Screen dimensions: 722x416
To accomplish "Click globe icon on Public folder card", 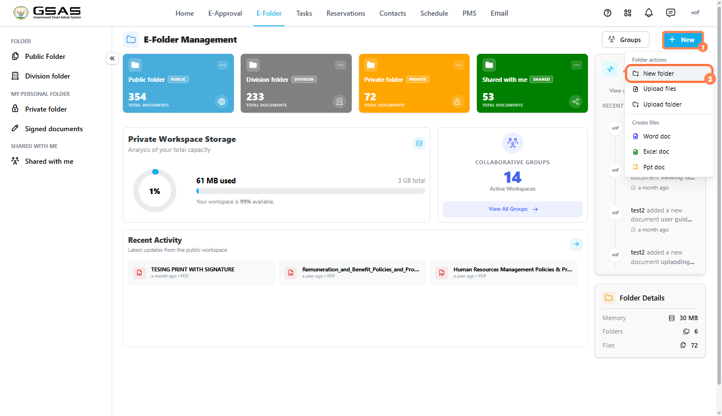I will point(222,101).
